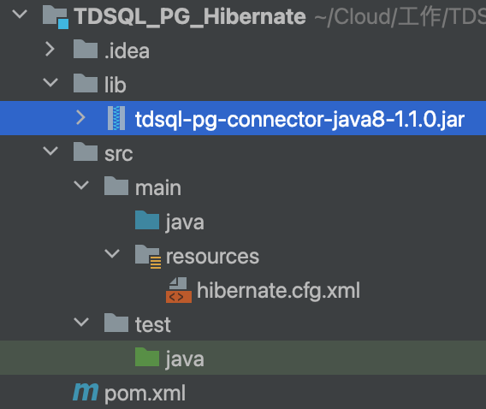Click the Maven m icon for pom.xml
The image size is (486, 409).
pyautogui.click(x=86, y=392)
